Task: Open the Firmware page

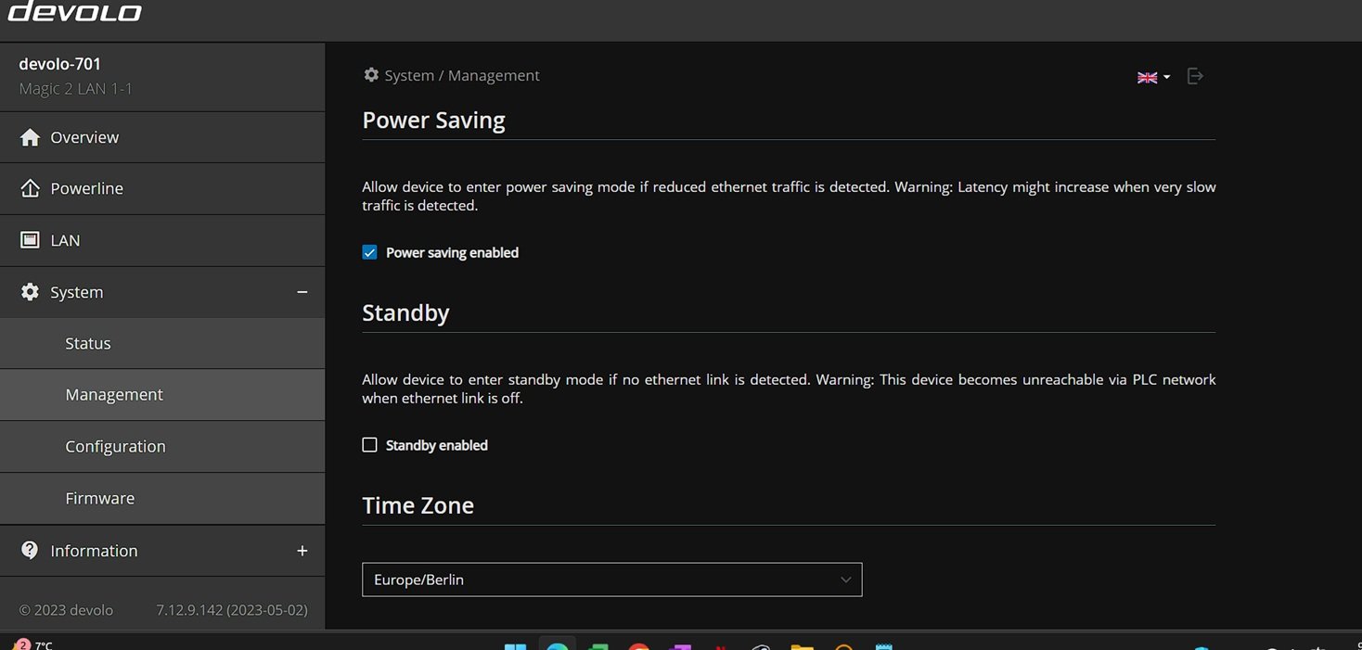Action: (x=99, y=498)
